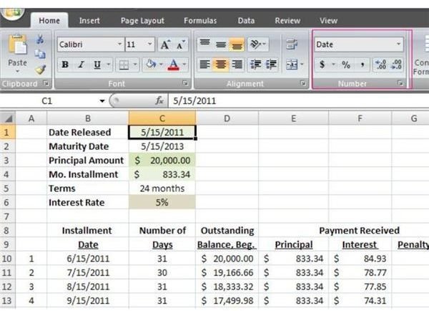Screen dimensions: 429x311
Task: Click the Insert Function fx button
Action: pos(159,101)
